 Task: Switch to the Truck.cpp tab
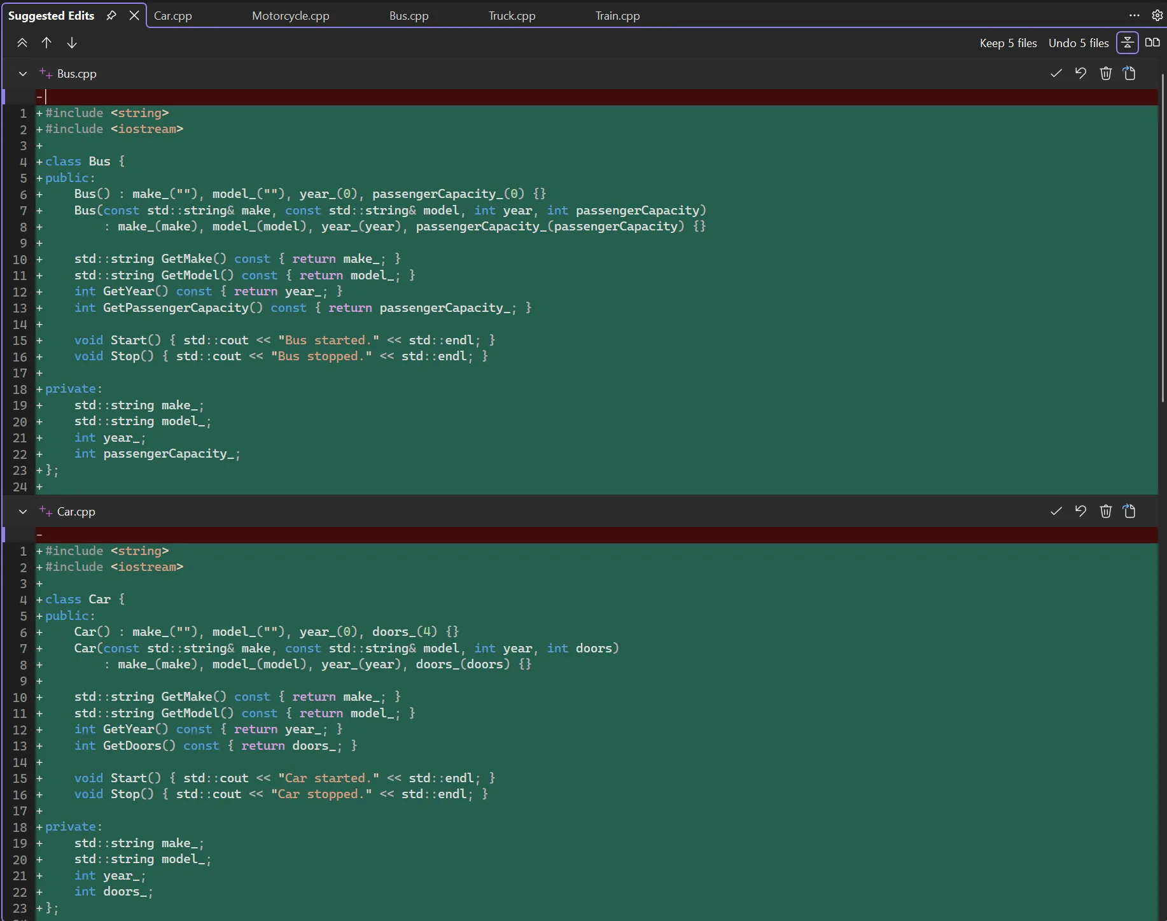pos(512,16)
